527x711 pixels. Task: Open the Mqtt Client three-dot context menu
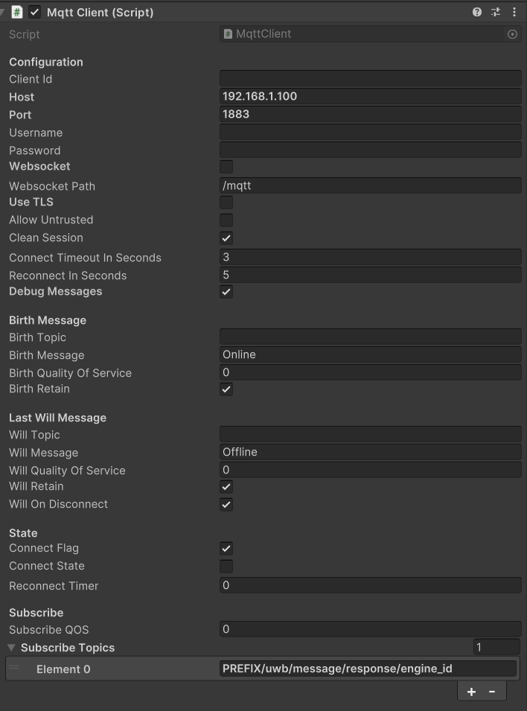pyautogui.click(x=514, y=12)
